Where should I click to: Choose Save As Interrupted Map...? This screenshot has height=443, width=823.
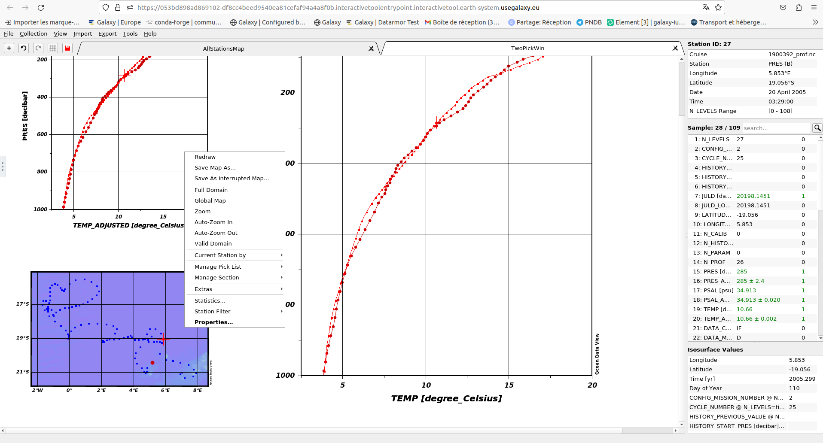[235, 179]
